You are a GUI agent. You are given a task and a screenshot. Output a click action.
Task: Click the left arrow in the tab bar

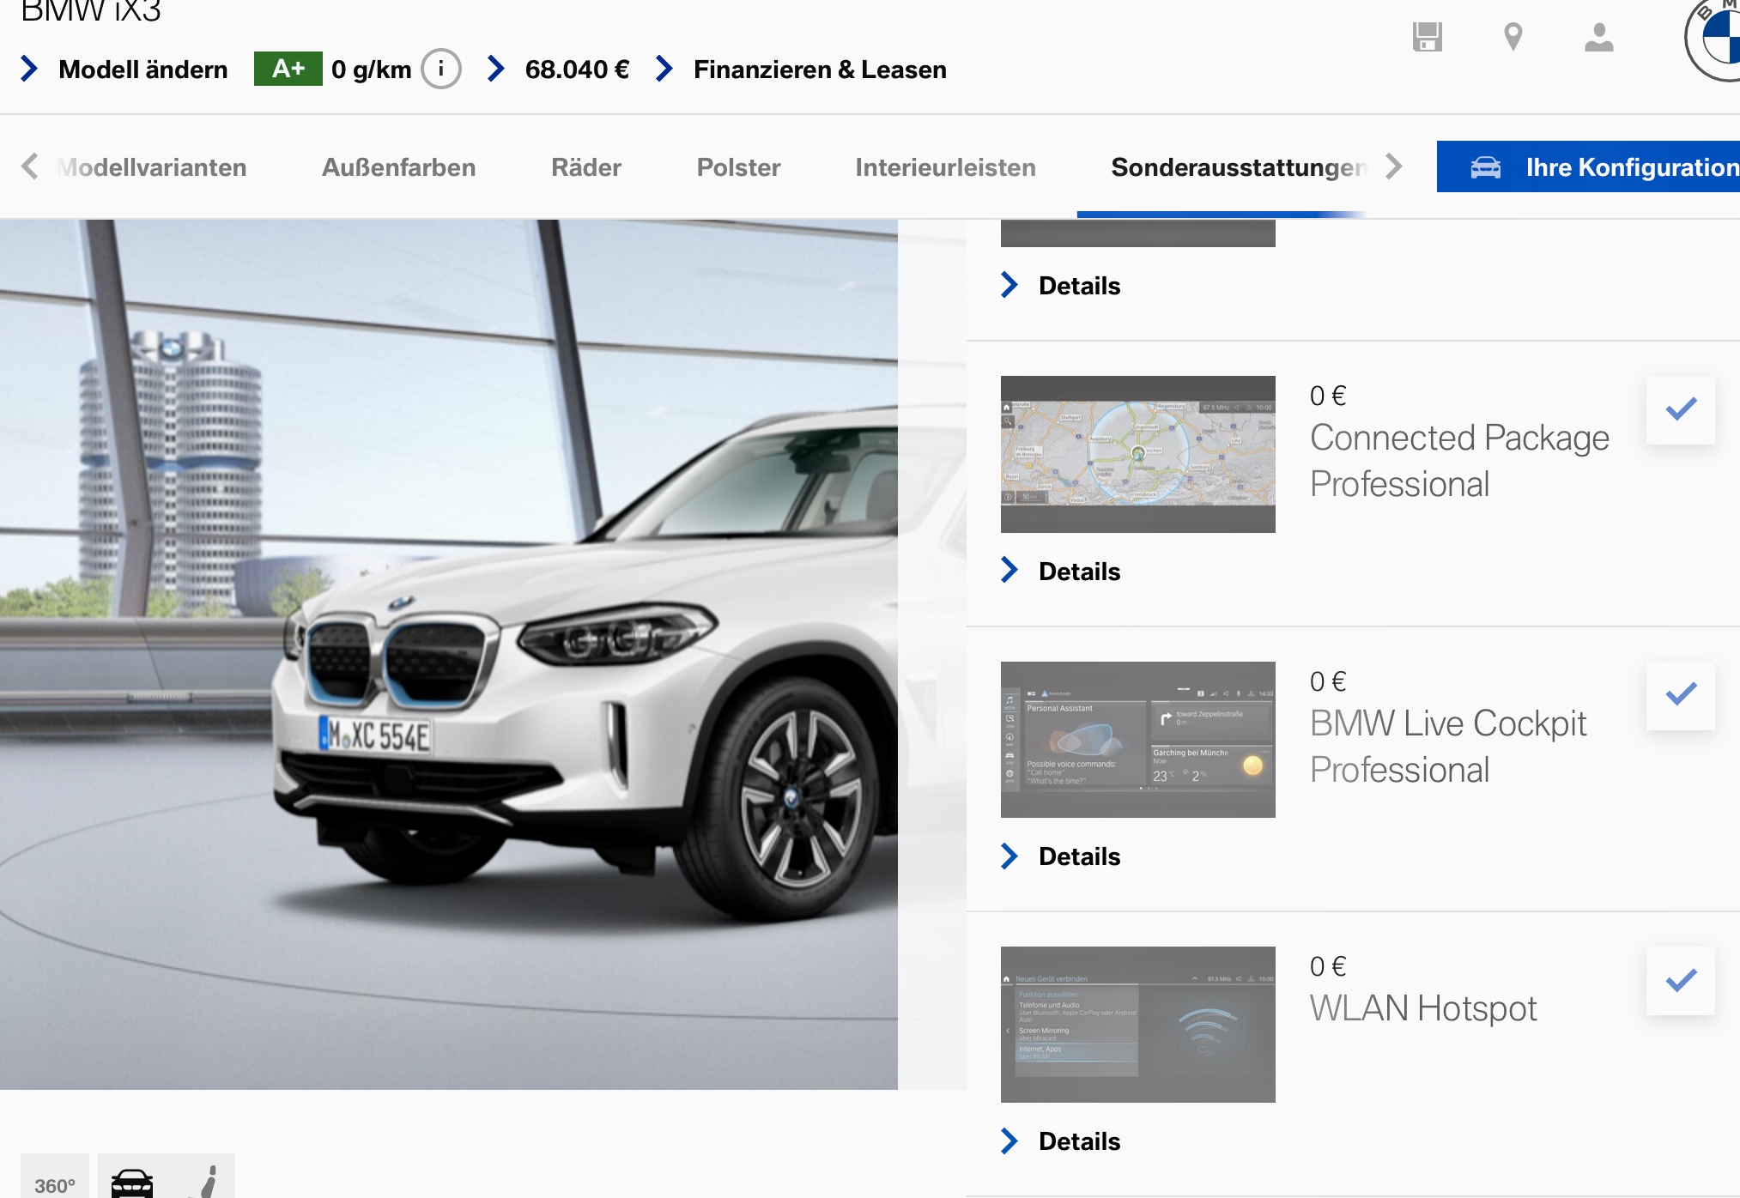29,166
